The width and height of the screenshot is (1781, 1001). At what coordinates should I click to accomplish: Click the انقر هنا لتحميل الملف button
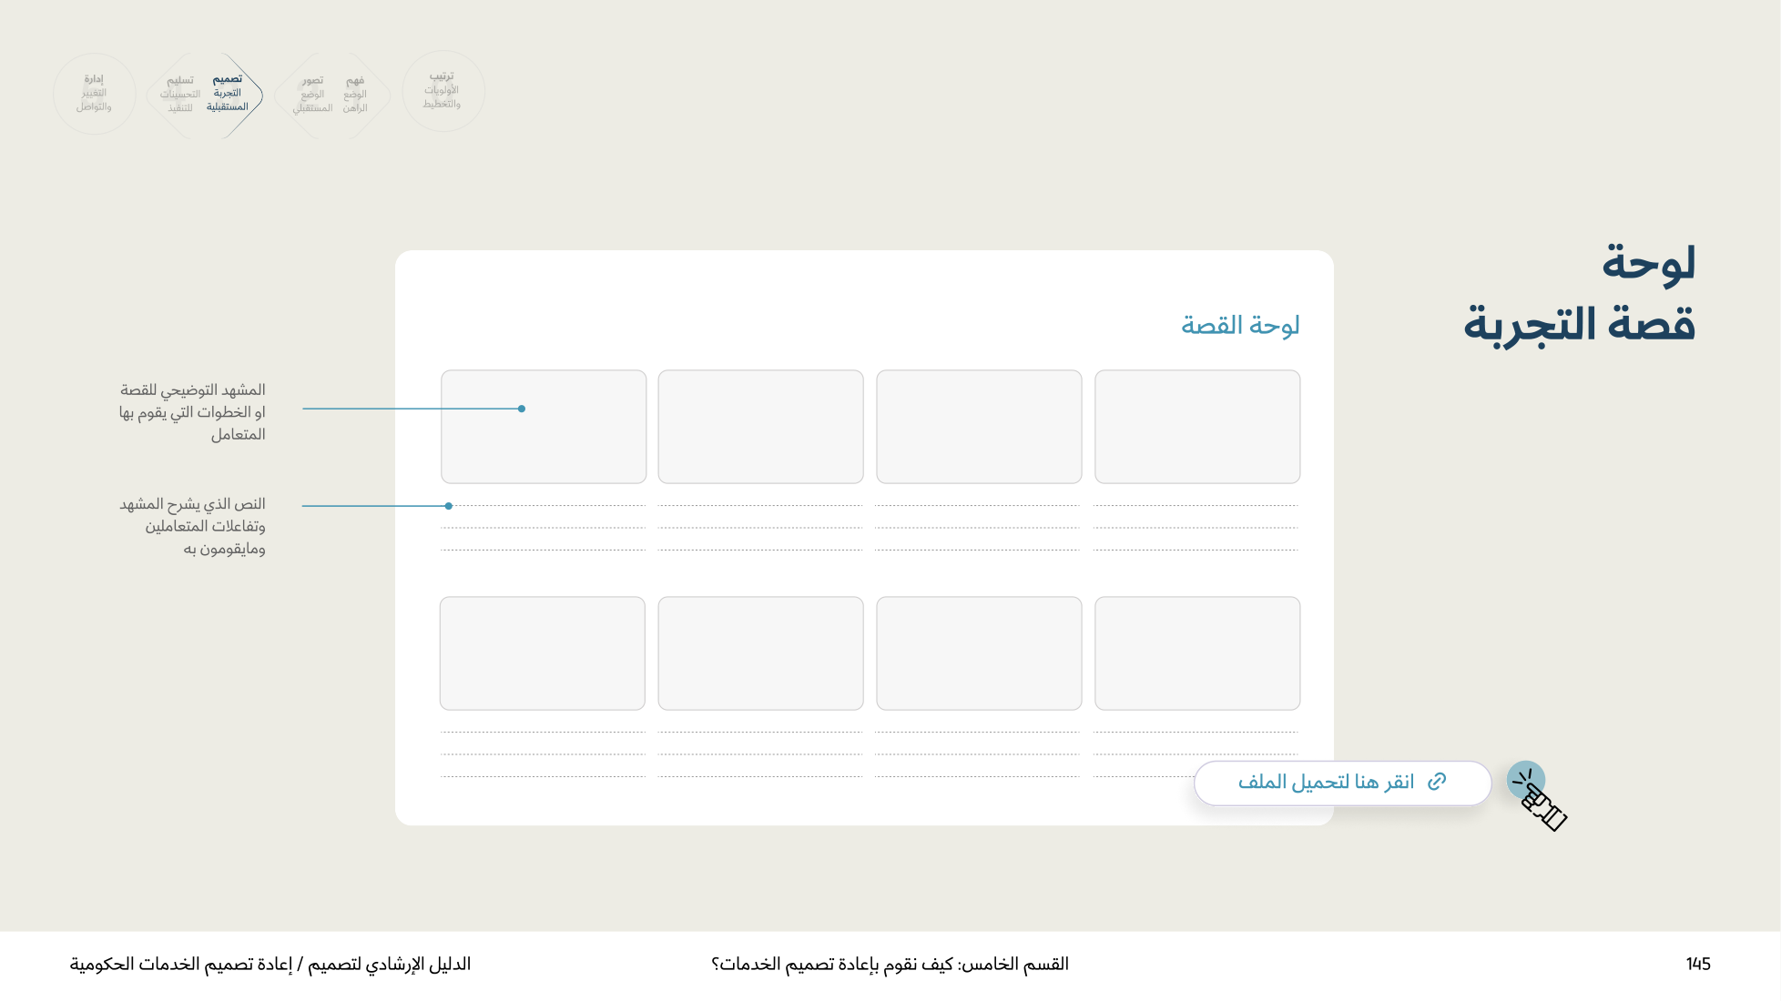click(1342, 783)
